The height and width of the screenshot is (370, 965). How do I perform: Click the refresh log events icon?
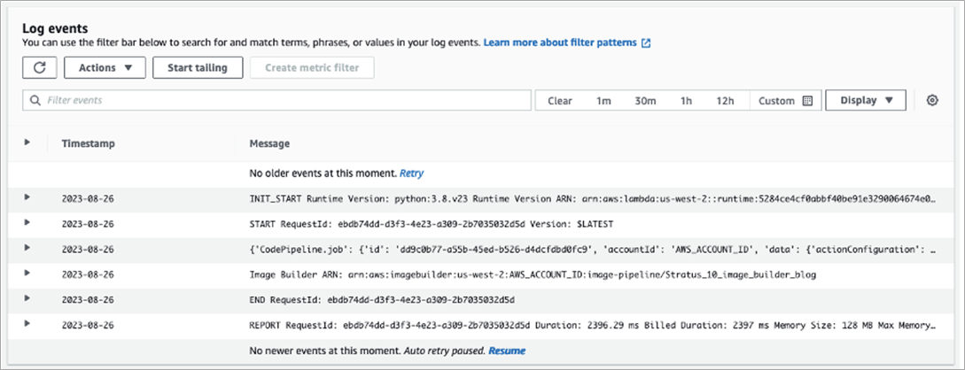tap(40, 67)
